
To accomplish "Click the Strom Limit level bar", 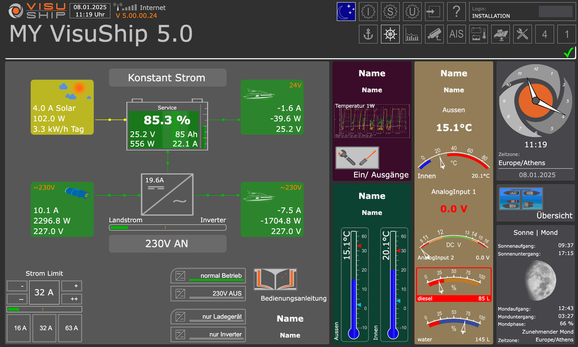I will click(x=44, y=309).
